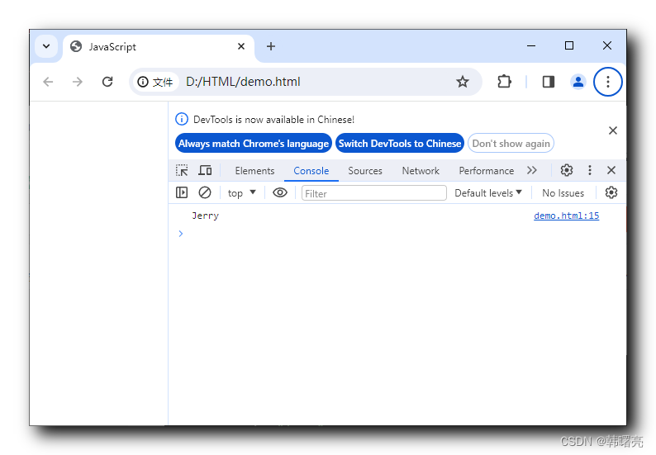This screenshot has width=656, height=455.
Task: Open Chrome's three-dot menu
Action: click(x=608, y=82)
